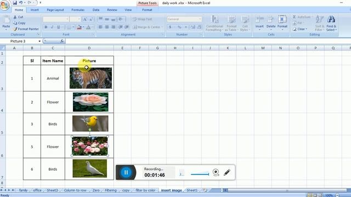Click the Delete cells icon
The height and width of the screenshot is (197, 351).
point(270,20)
